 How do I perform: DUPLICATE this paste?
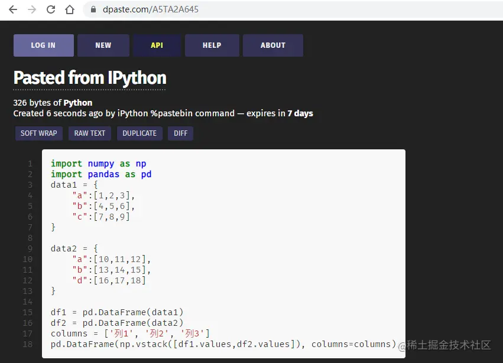click(x=139, y=133)
